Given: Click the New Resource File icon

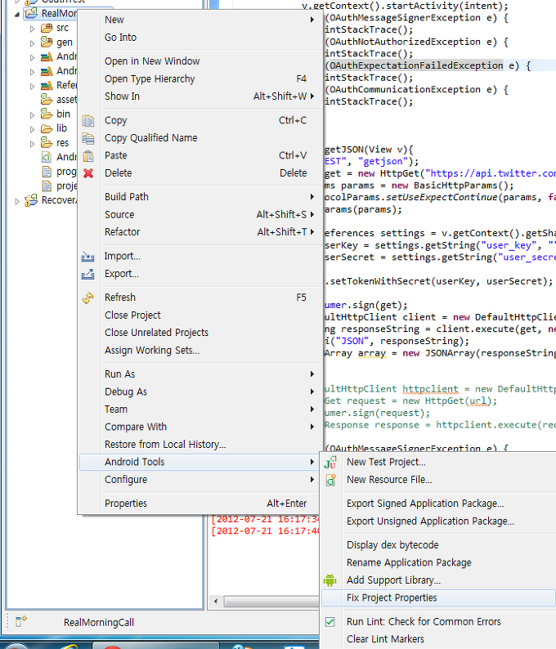Looking at the screenshot, I should [330, 480].
